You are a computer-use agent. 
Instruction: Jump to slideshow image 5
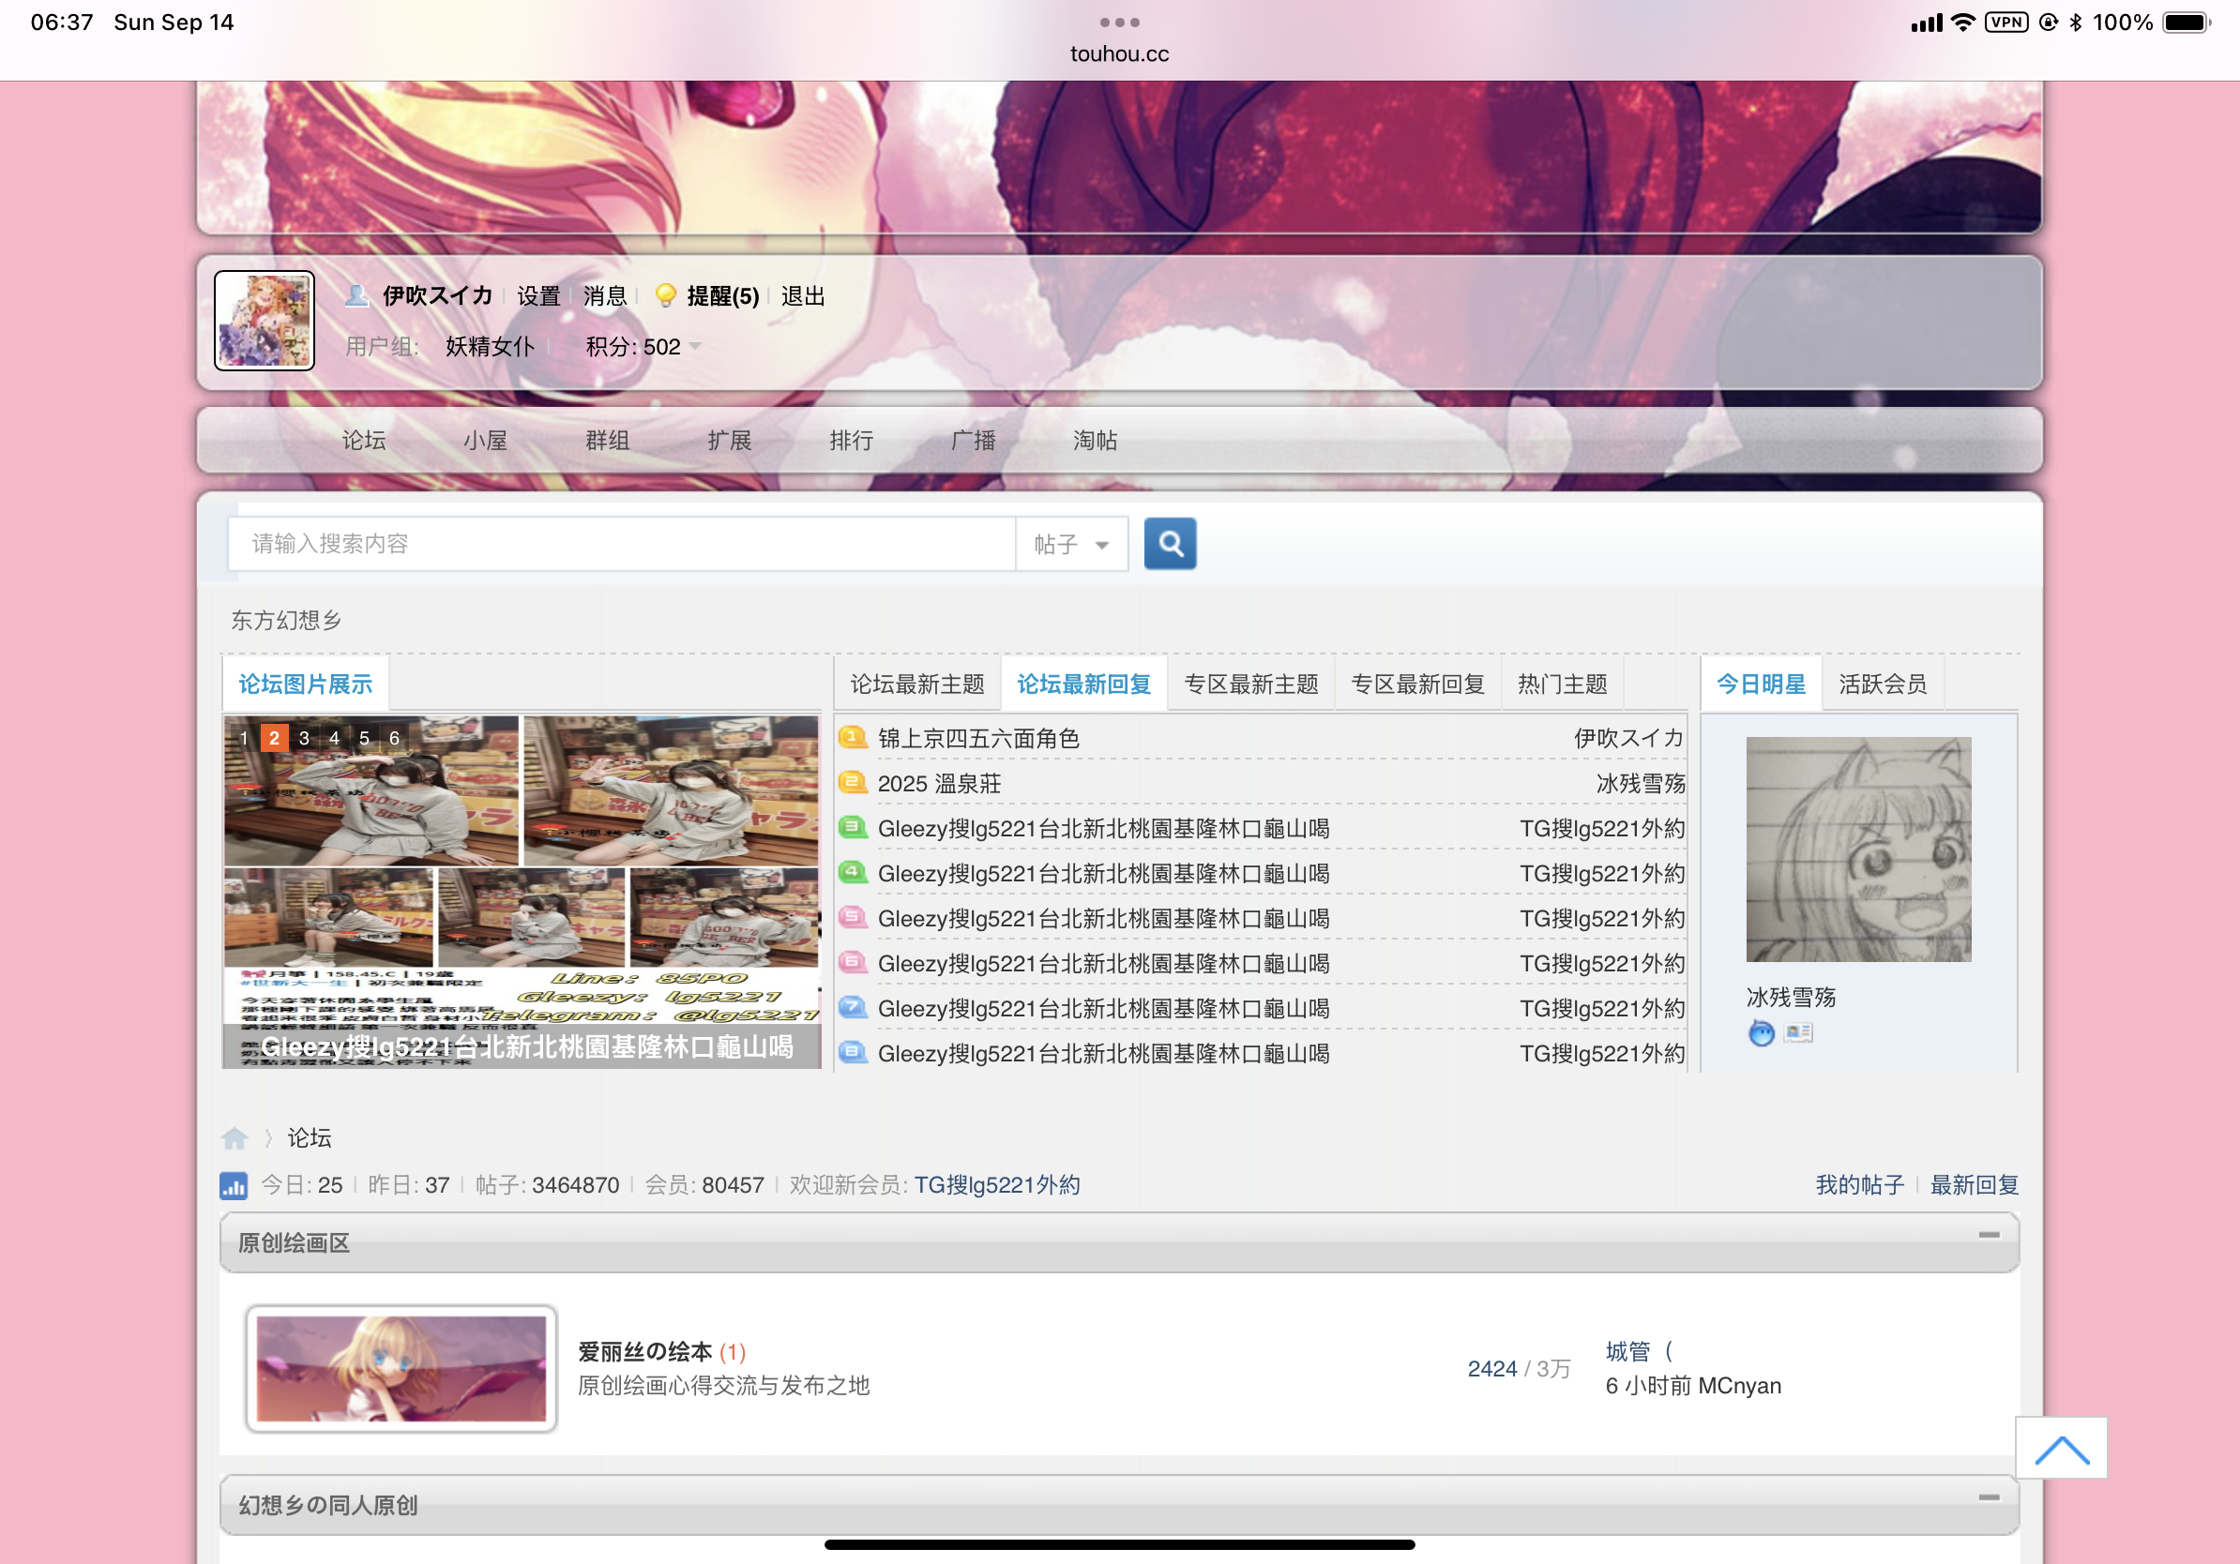click(x=365, y=738)
